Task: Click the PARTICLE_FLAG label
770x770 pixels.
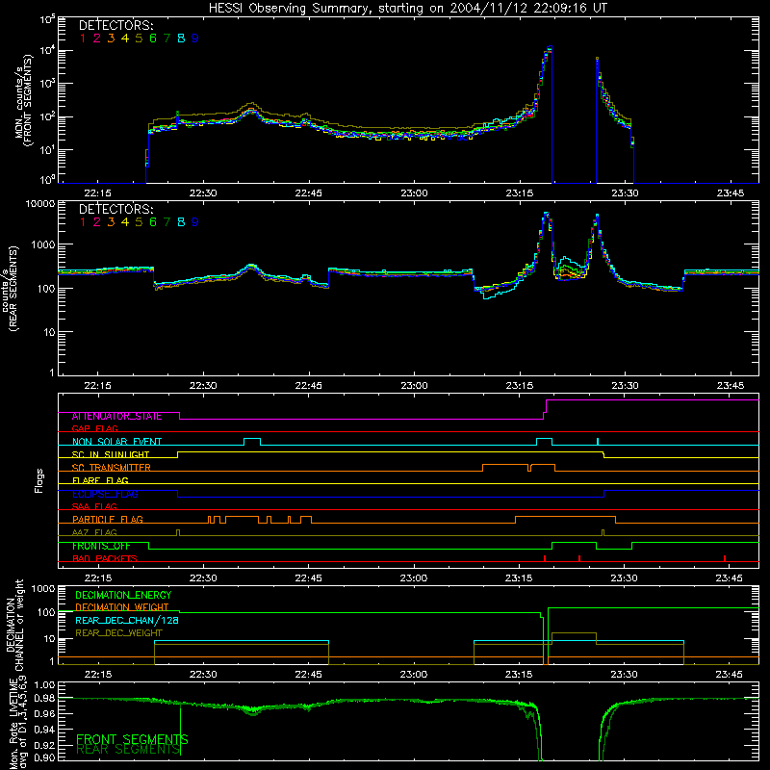Action: click(108, 519)
